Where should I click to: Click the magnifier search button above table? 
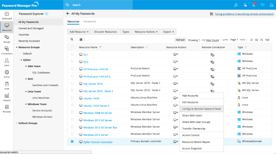click(71, 40)
